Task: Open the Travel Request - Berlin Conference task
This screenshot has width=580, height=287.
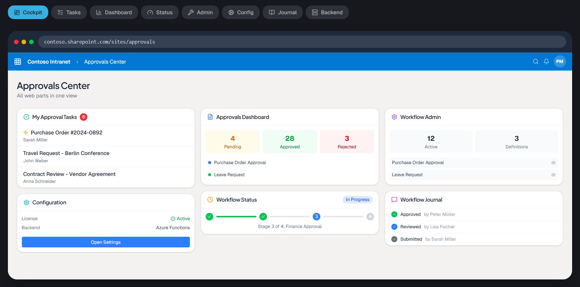Action: 66,153
